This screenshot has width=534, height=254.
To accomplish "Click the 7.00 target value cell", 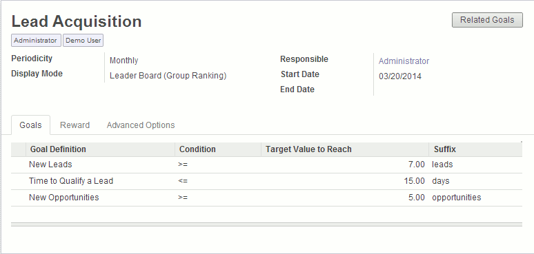I will (x=345, y=165).
